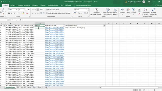Open Sort and Filter menu
The height and width of the screenshot is (91, 162).
(x=146, y=12)
